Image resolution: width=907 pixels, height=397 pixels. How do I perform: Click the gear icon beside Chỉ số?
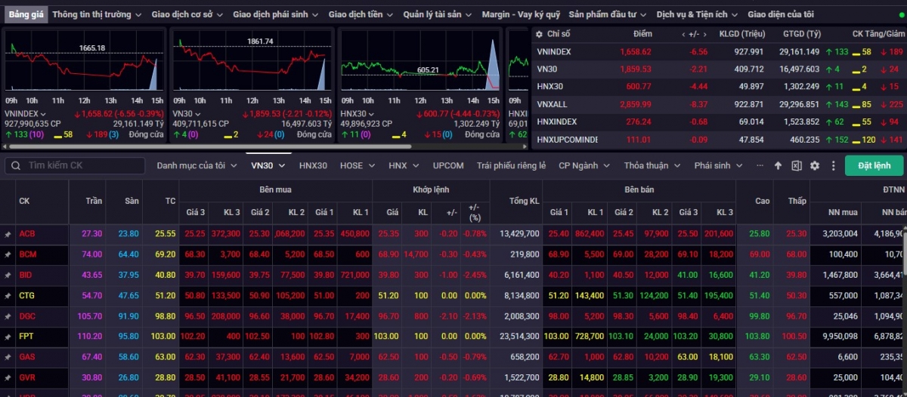538,34
